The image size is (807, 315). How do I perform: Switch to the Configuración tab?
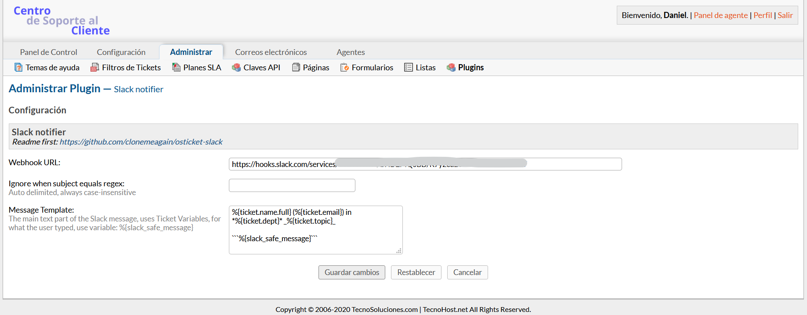coord(121,52)
